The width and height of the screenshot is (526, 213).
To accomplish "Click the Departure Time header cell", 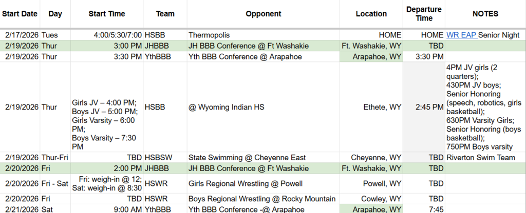I will pos(424,14).
